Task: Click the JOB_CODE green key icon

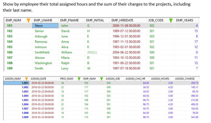Action: [171, 20]
